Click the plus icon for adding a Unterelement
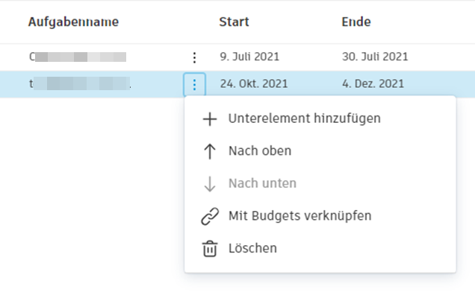The image size is (475, 304). [210, 118]
